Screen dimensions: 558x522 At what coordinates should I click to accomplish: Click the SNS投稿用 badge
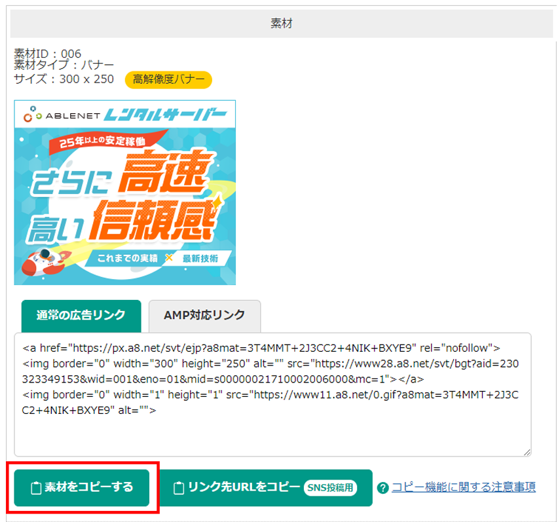(331, 488)
